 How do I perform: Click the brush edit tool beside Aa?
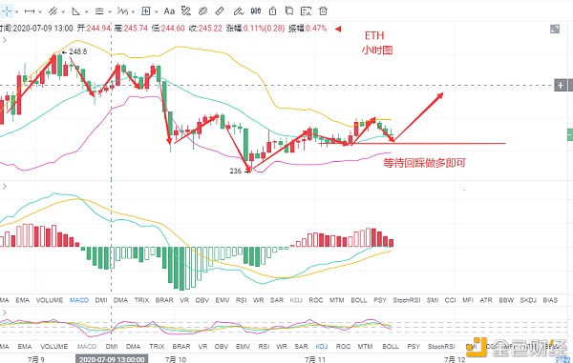click(186, 11)
